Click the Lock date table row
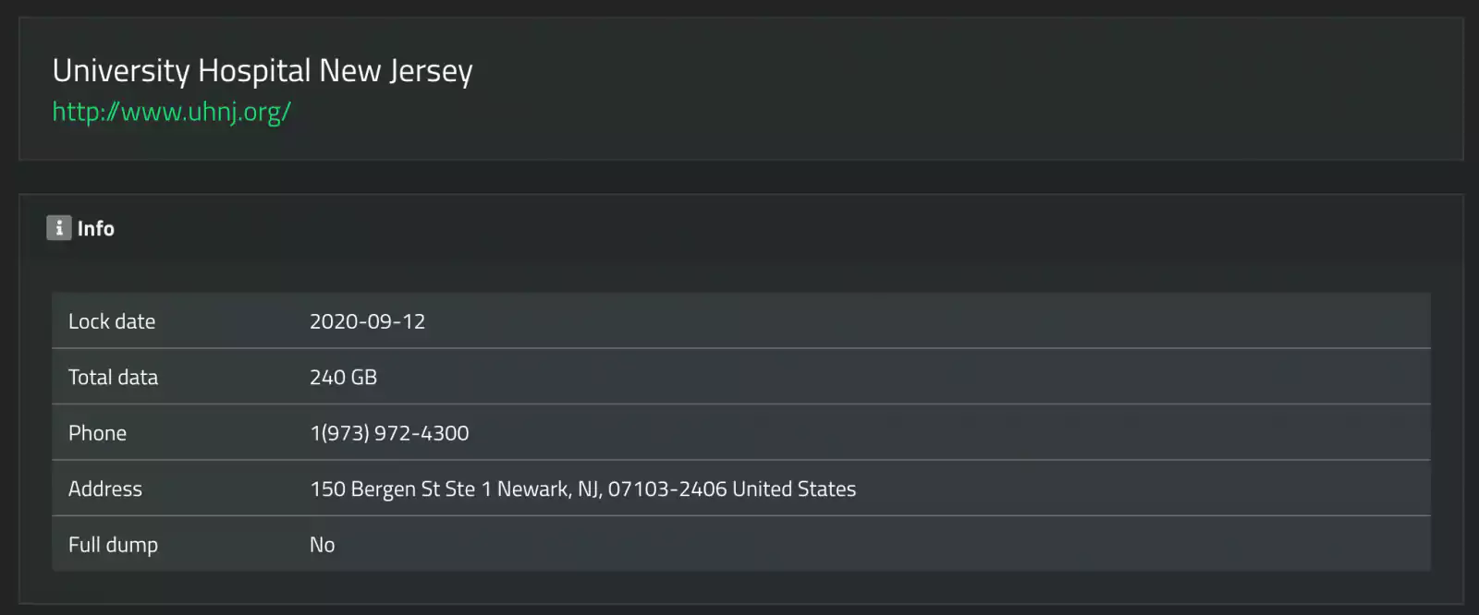Screen dimensions: 1479x615 click(741, 320)
